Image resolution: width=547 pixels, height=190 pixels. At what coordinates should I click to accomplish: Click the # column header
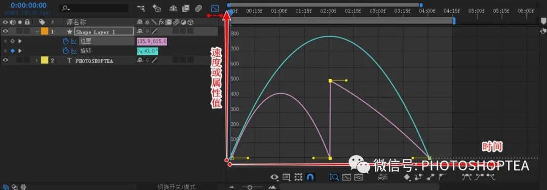coord(52,22)
